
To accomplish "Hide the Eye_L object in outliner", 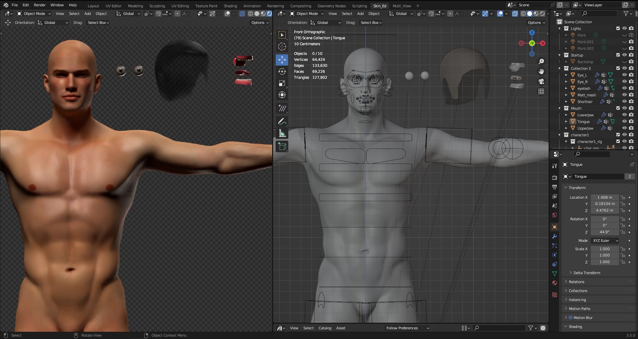I will coord(624,75).
